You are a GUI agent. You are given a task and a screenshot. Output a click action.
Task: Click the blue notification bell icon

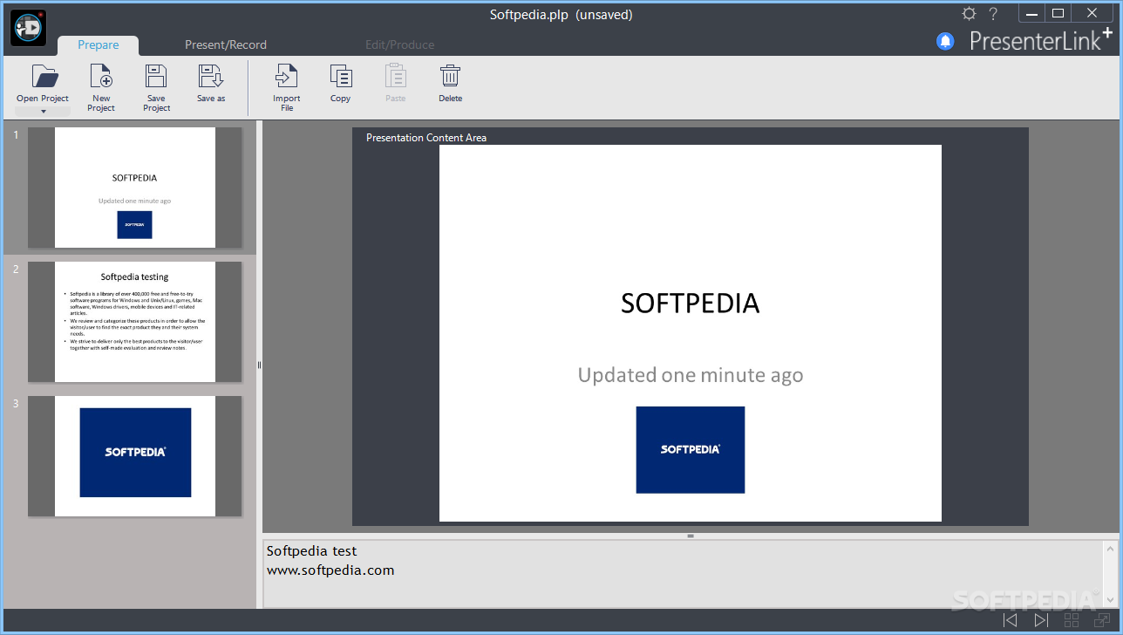tap(945, 41)
